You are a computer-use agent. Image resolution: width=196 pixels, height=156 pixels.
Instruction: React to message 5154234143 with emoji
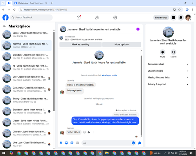point(85,132)
